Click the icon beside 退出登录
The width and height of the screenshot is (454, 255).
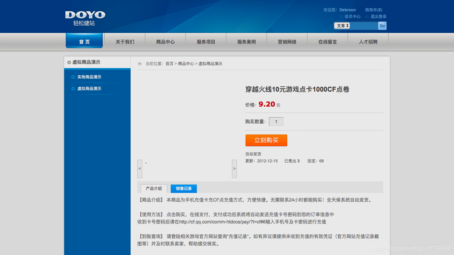[367, 17]
